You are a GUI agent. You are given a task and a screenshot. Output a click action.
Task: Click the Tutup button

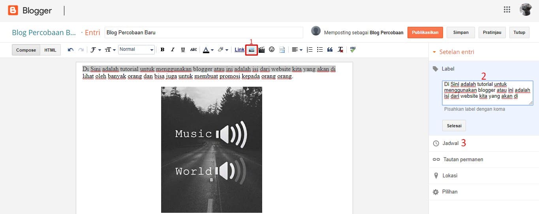519,32
